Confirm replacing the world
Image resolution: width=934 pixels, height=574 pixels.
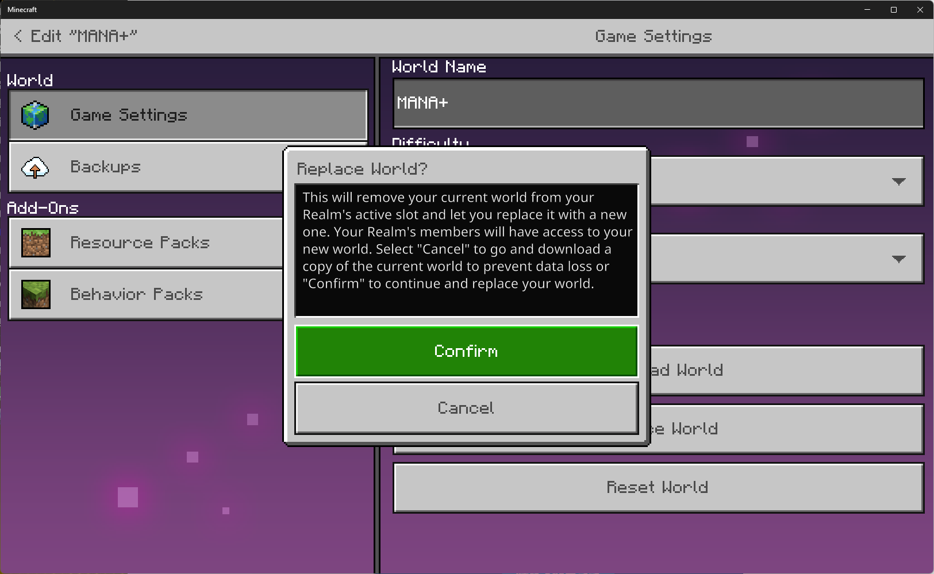coord(466,351)
